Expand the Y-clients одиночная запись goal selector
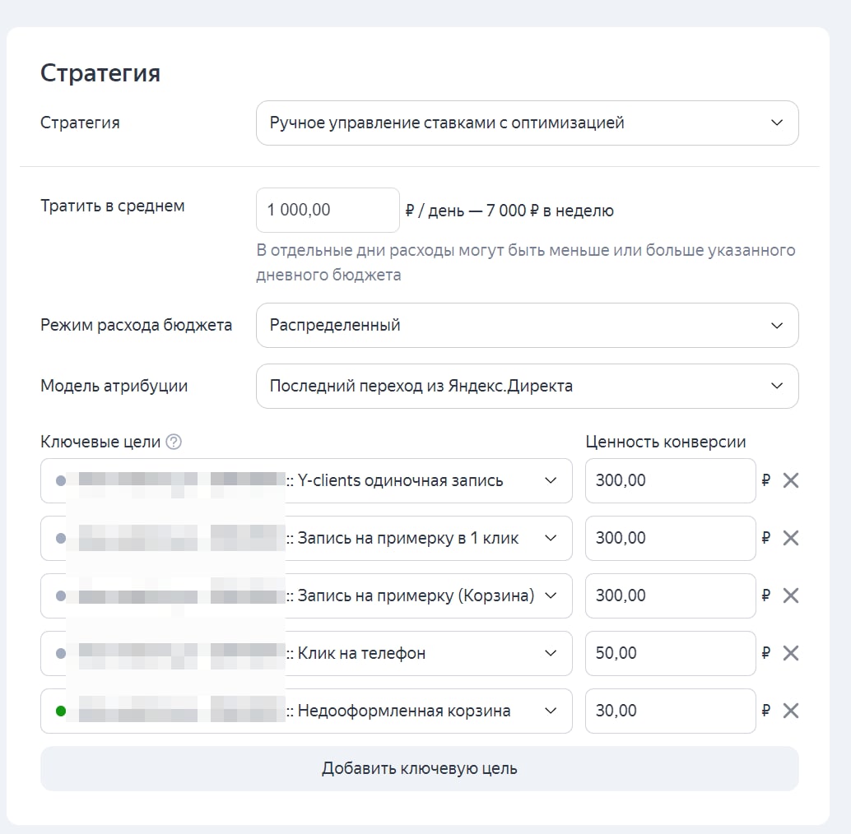This screenshot has height=834, width=851. click(551, 480)
